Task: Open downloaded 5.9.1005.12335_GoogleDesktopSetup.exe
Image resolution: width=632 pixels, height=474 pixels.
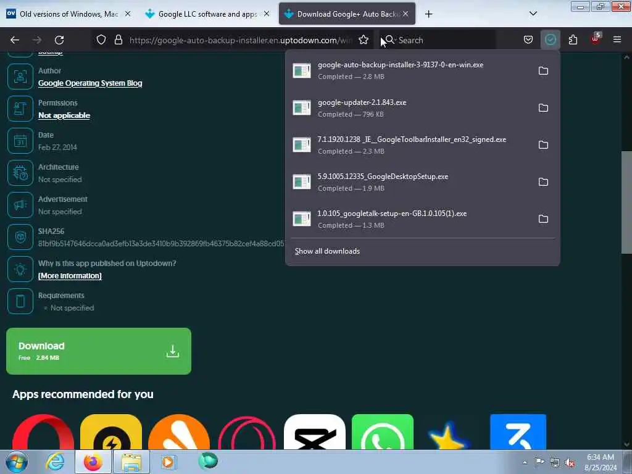Action: pos(410,182)
